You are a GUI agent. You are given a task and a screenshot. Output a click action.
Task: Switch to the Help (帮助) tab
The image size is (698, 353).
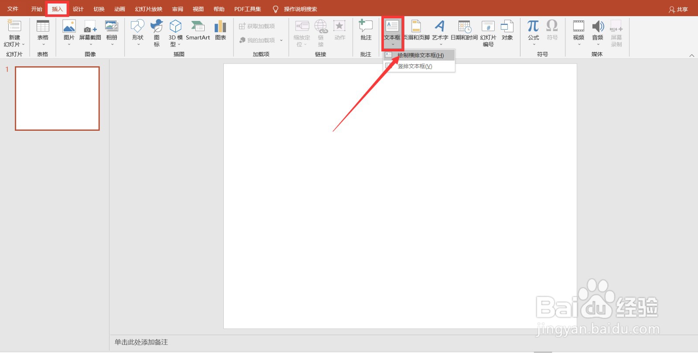219,9
